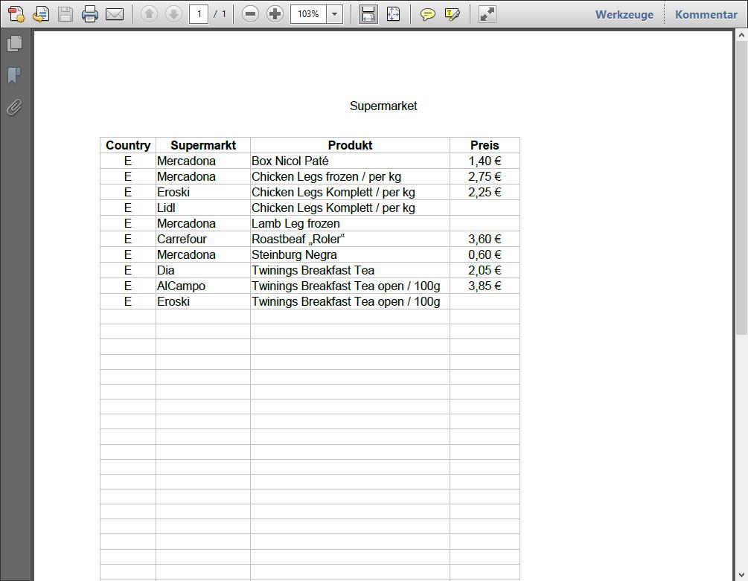Open the attachments paperclip panel

click(x=14, y=107)
